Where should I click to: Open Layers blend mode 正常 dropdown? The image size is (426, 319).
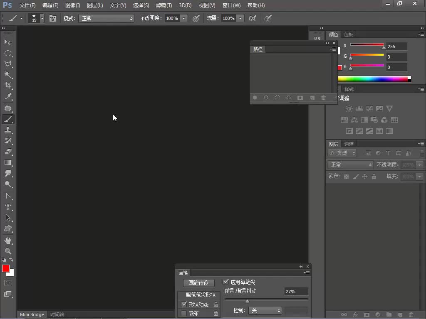[351, 164]
